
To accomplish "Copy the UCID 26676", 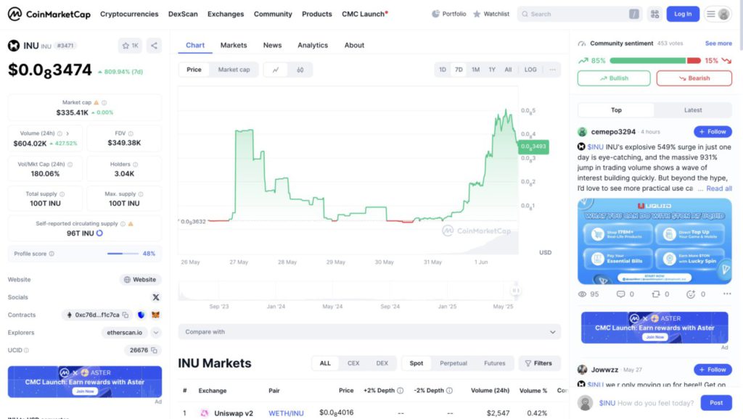I will pos(154,350).
